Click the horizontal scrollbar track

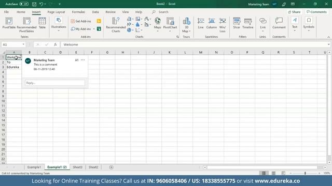tap(262, 167)
